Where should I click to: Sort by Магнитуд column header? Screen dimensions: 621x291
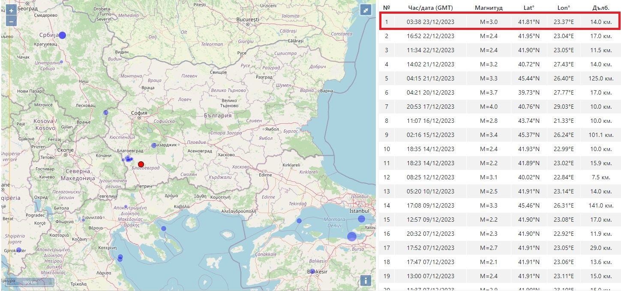[x=489, y=8]
